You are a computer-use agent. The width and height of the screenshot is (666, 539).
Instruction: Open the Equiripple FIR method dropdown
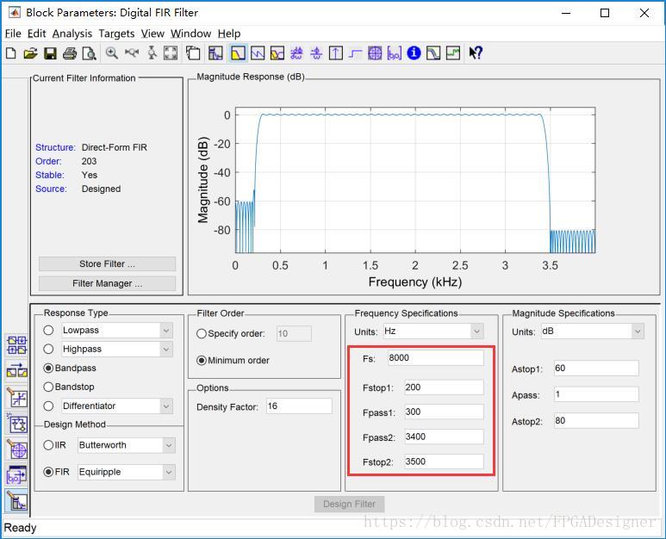(x=169, y=472)
